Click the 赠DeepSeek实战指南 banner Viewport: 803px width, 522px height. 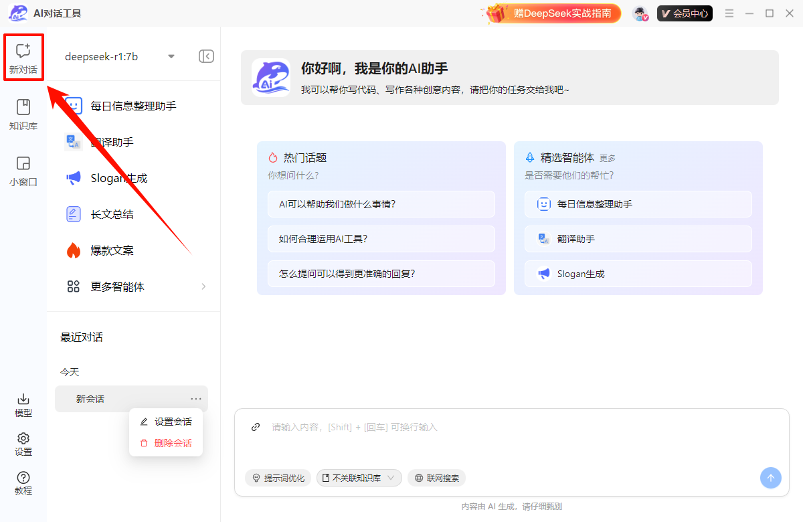click(x=553, y=13)
